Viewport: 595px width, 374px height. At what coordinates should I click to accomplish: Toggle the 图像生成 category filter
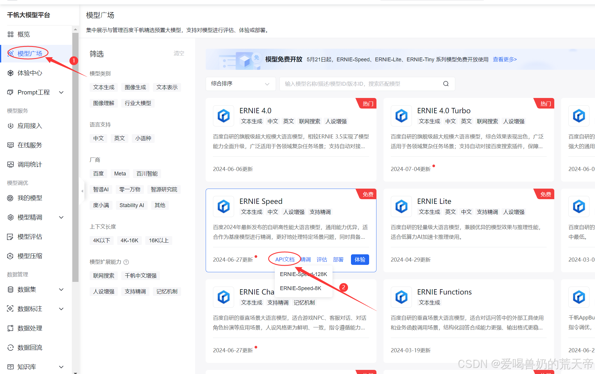point(135,87)
